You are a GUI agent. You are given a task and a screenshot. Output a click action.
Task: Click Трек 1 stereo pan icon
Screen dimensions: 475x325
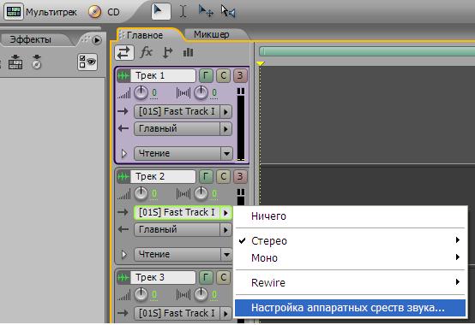[183, 93]
